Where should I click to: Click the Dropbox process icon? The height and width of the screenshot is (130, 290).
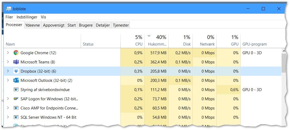[16, 71]
